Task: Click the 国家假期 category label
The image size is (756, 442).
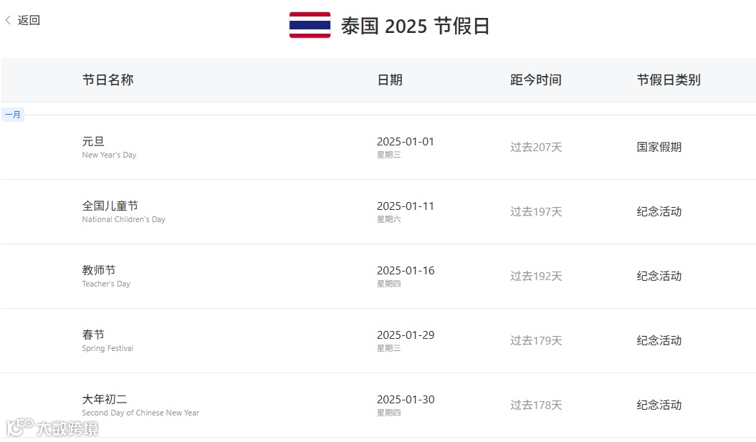Action: pos(659,148)
